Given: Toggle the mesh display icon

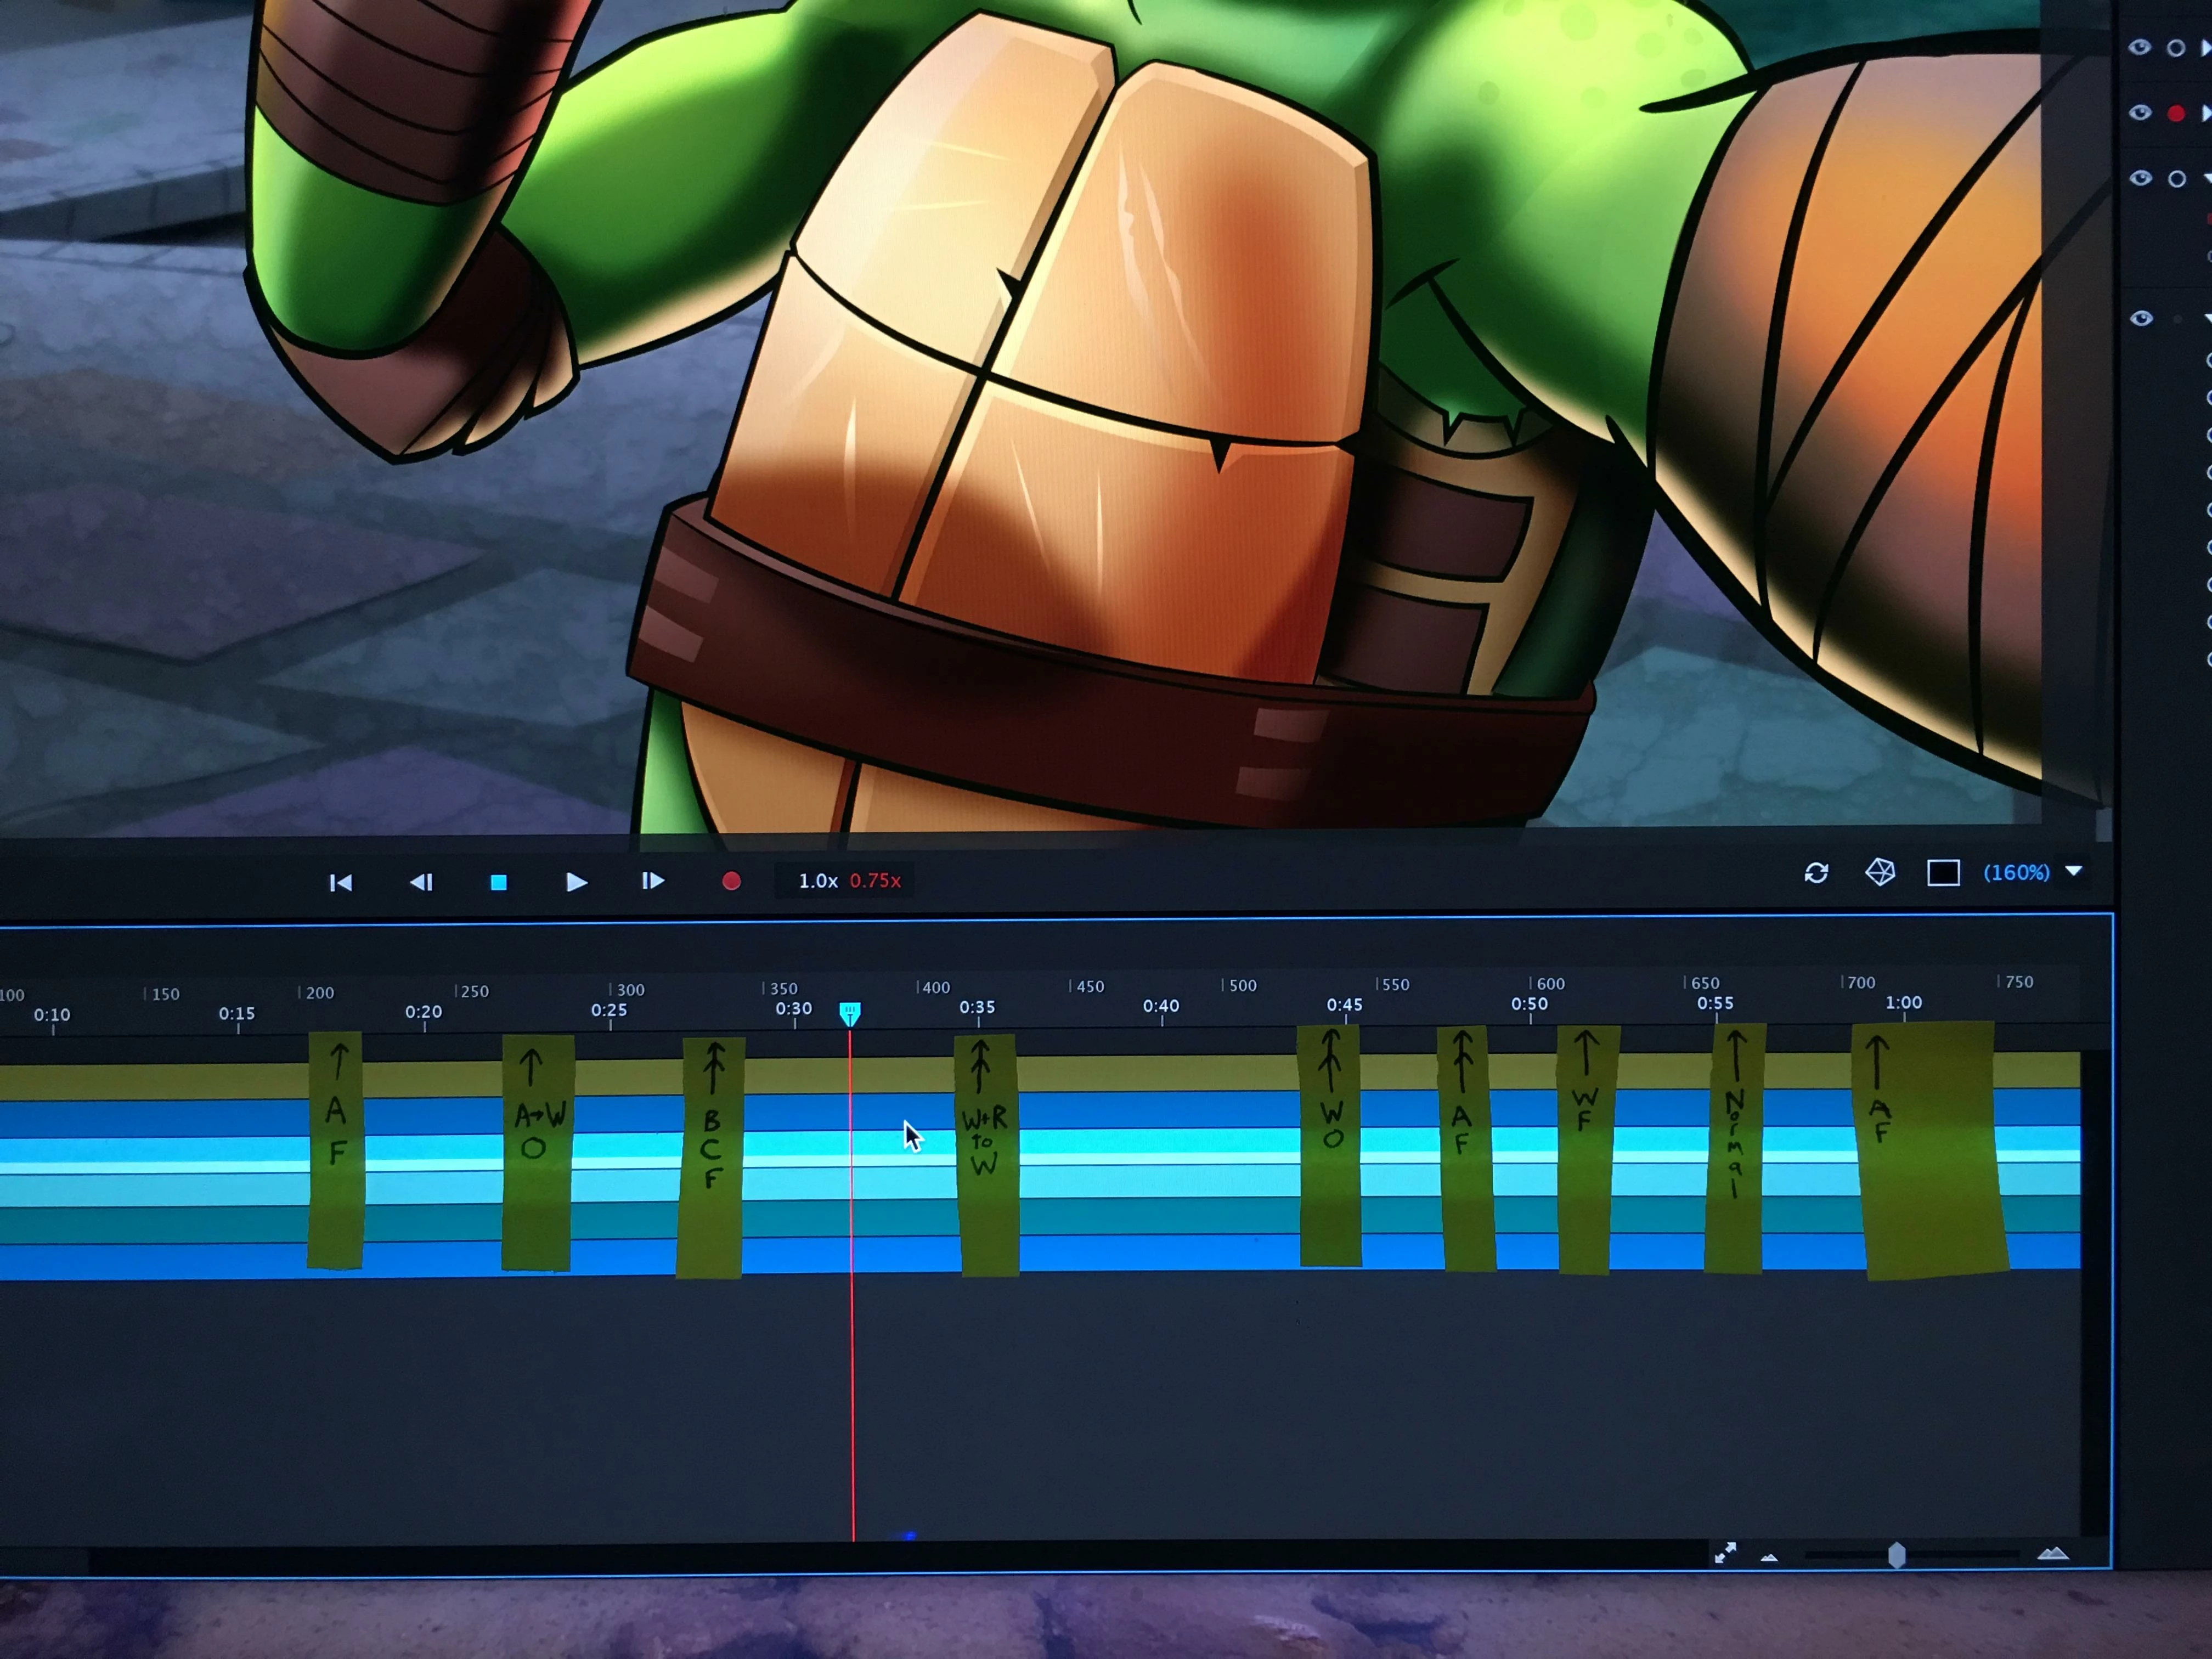Looking at the screenshot, I should click(x=1880, y=872).
